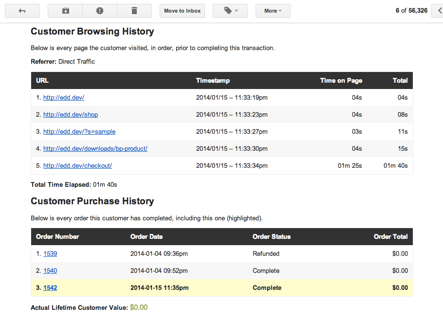443x321 pixels.
Task: Open order number 1539
Action: click(50, 254)
